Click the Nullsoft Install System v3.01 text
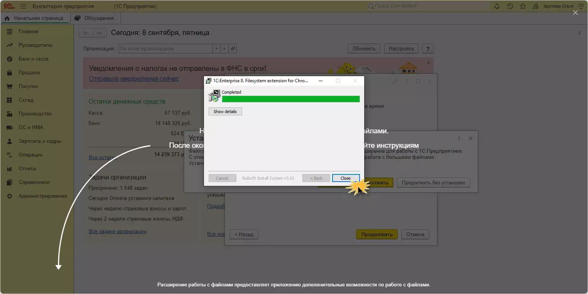 268,178
